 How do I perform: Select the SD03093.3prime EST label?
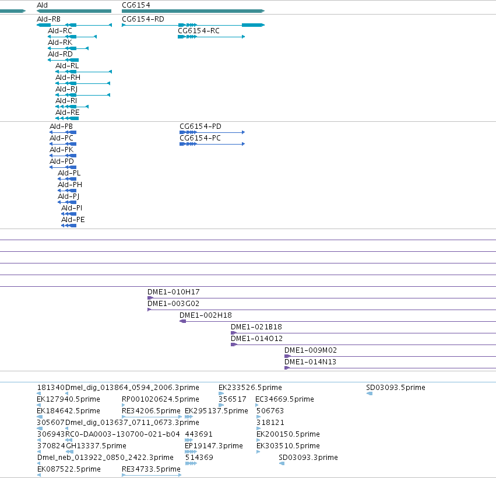pyautogui.click(x=308, y=458)
